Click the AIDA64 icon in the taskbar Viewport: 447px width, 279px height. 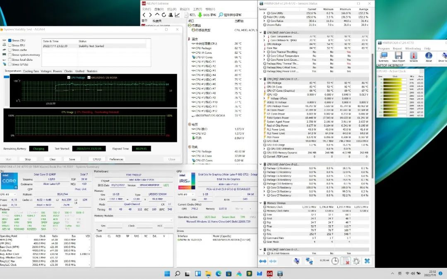[269, 274]
